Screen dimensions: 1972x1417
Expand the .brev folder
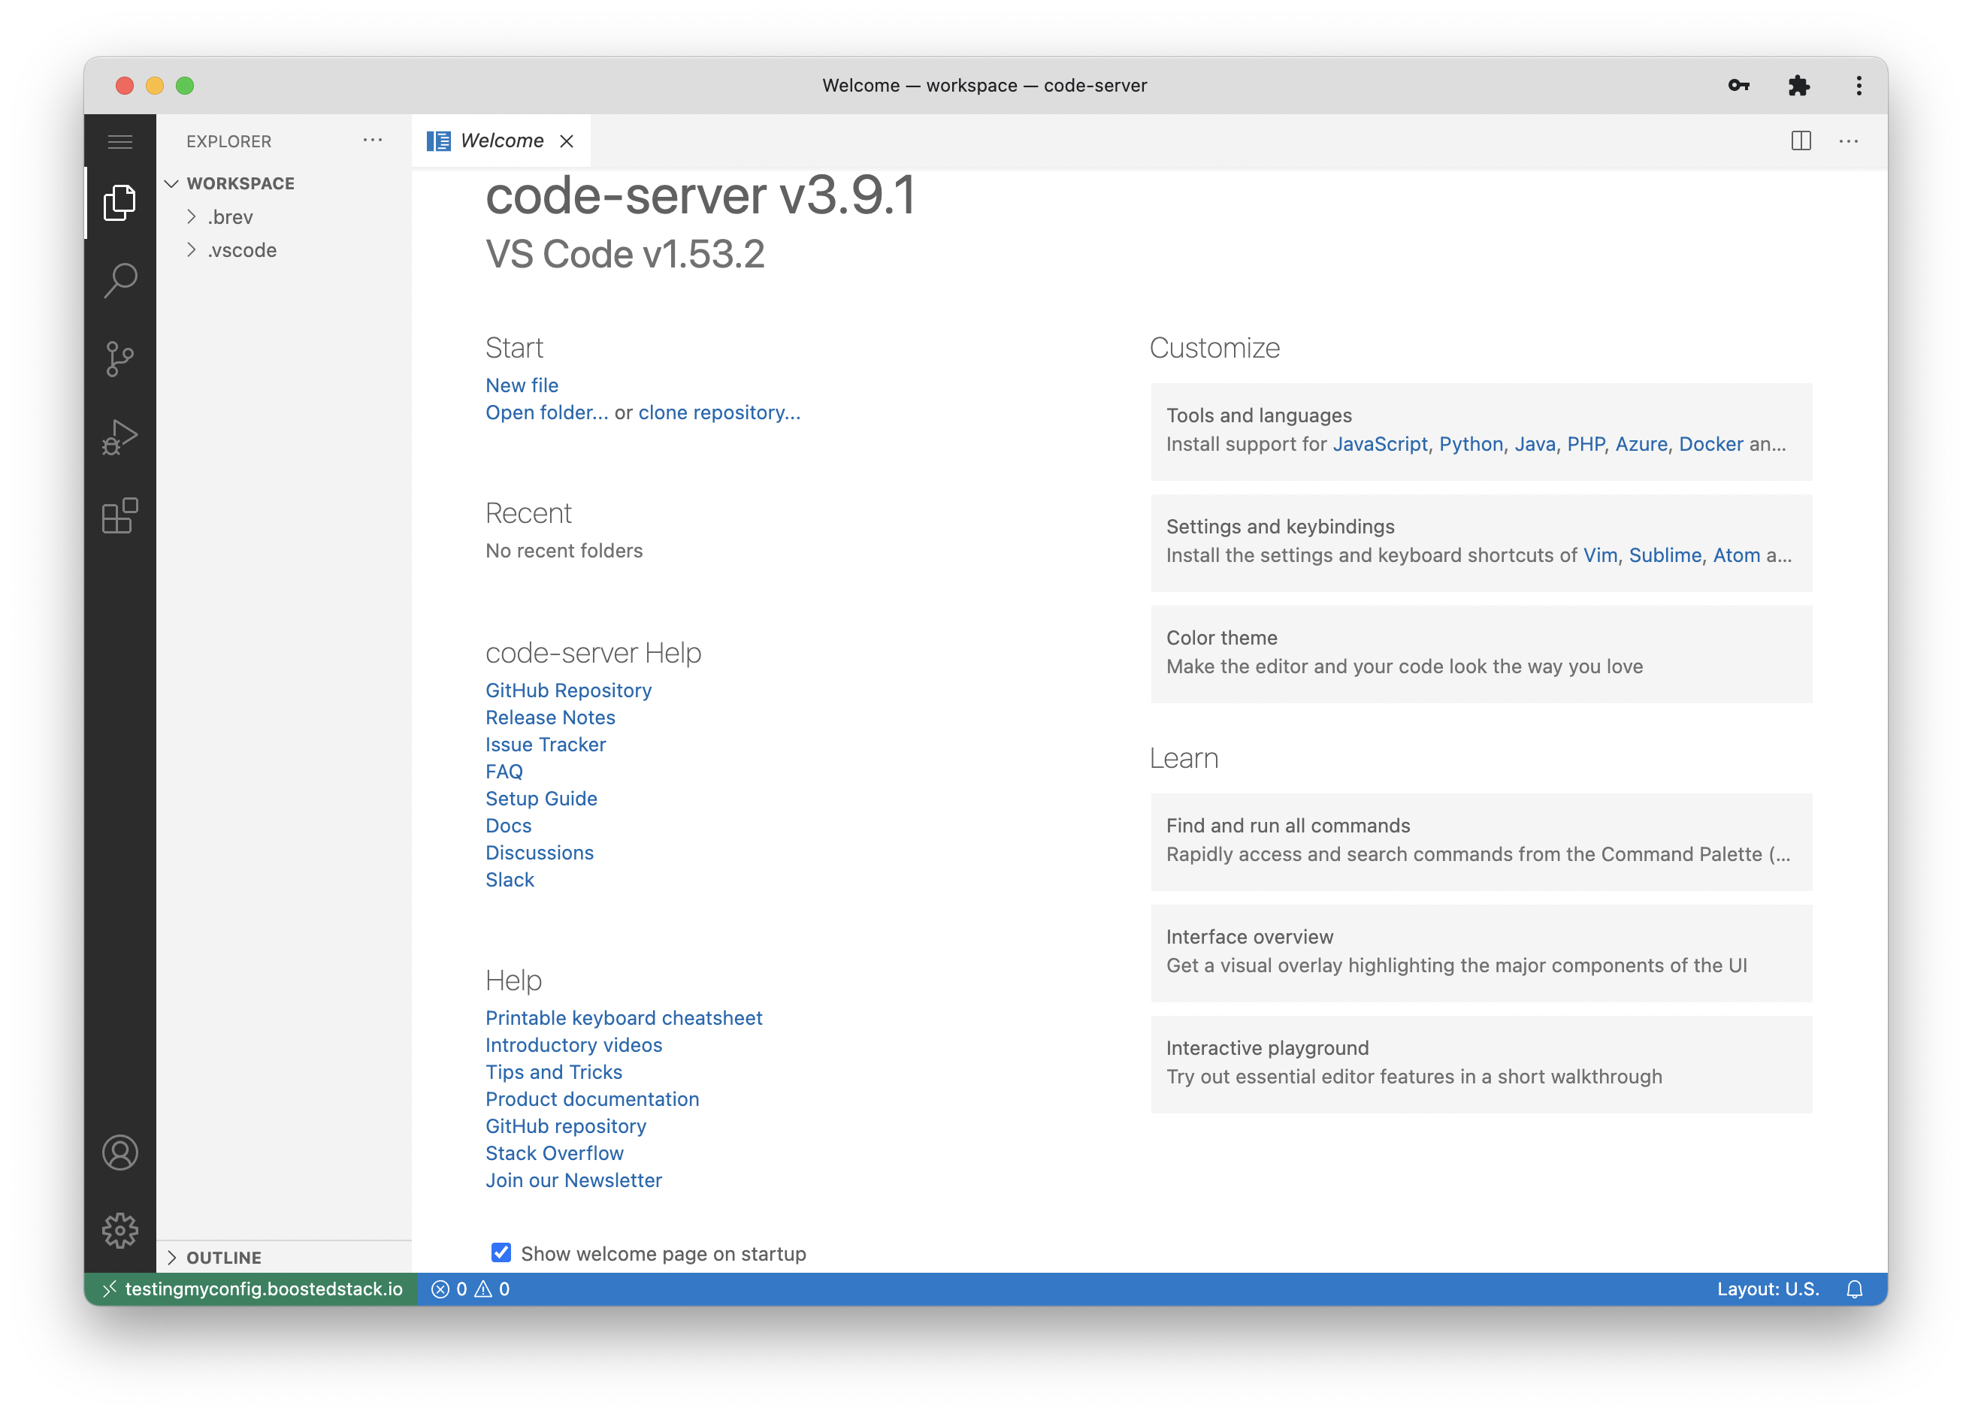point(229,216)
